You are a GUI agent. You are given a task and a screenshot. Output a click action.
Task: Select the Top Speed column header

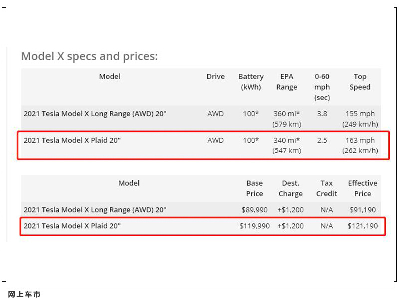point(360,82)
